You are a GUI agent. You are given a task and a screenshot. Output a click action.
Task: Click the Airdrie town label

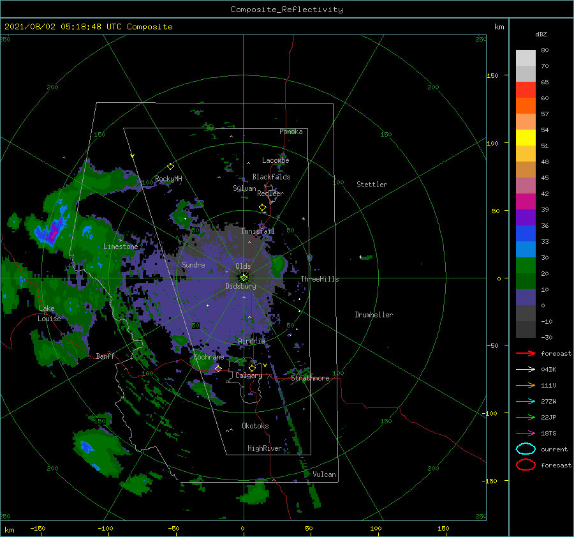coord(251,341)
